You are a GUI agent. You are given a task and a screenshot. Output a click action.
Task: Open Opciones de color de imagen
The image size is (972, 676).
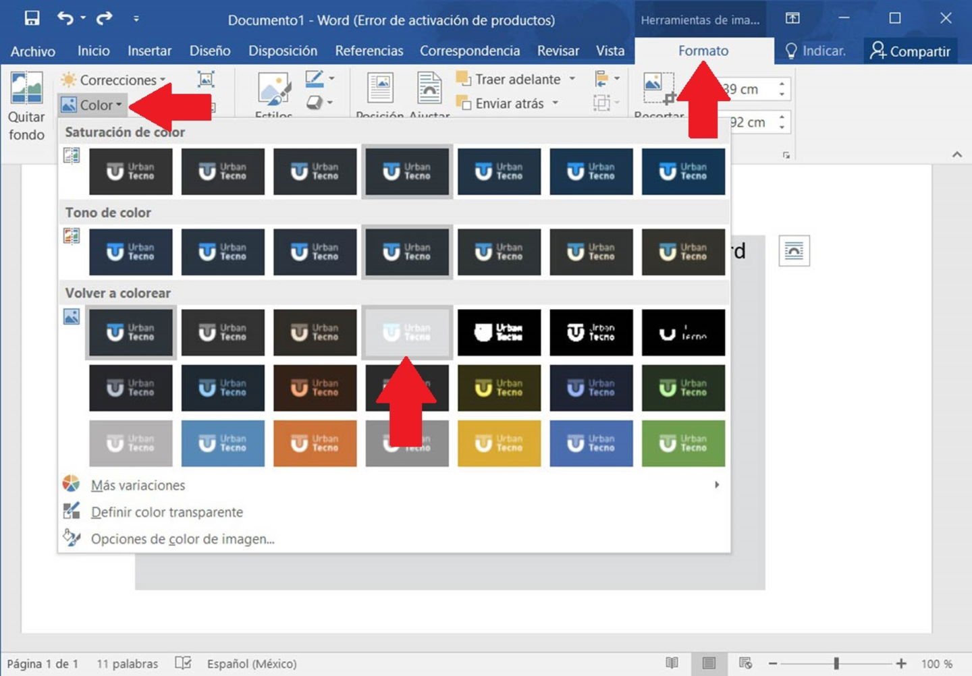[394, 538]
